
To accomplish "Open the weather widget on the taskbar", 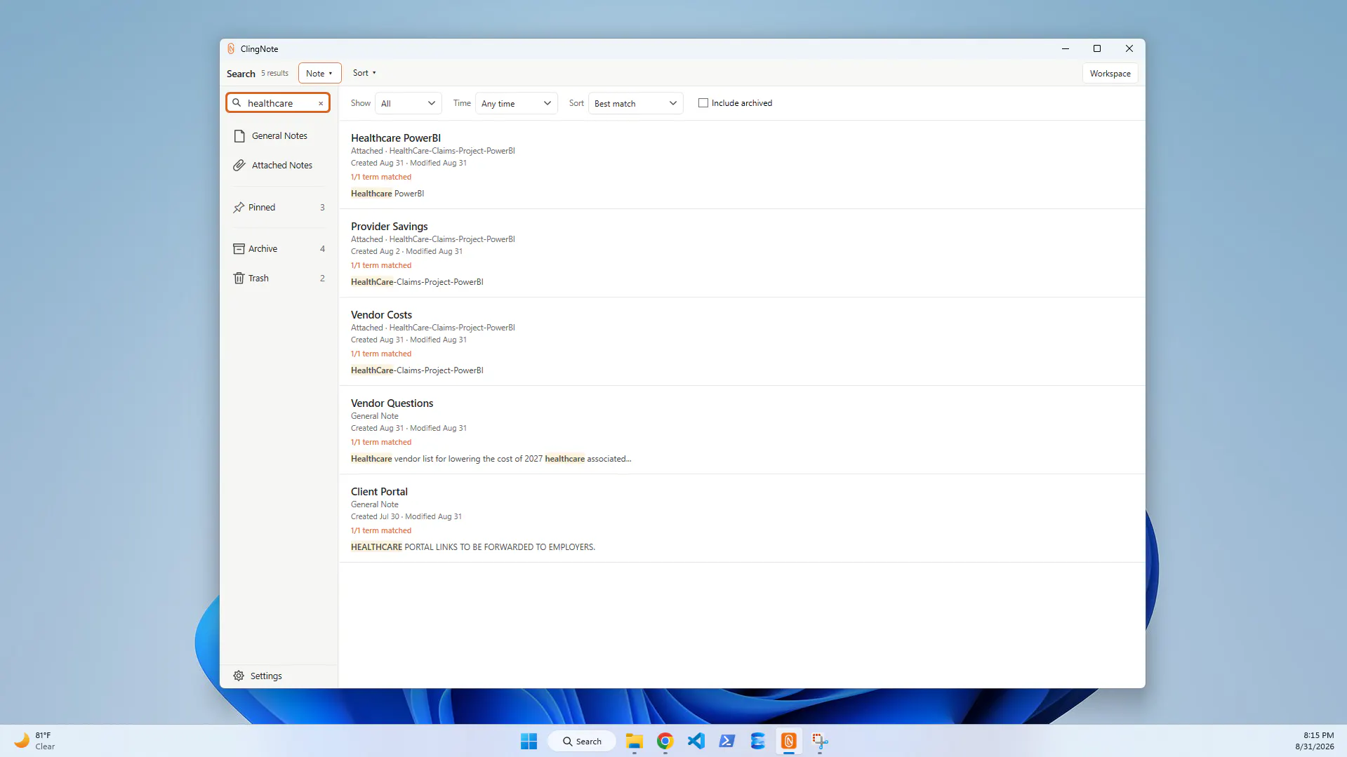I will click(35, 742).
